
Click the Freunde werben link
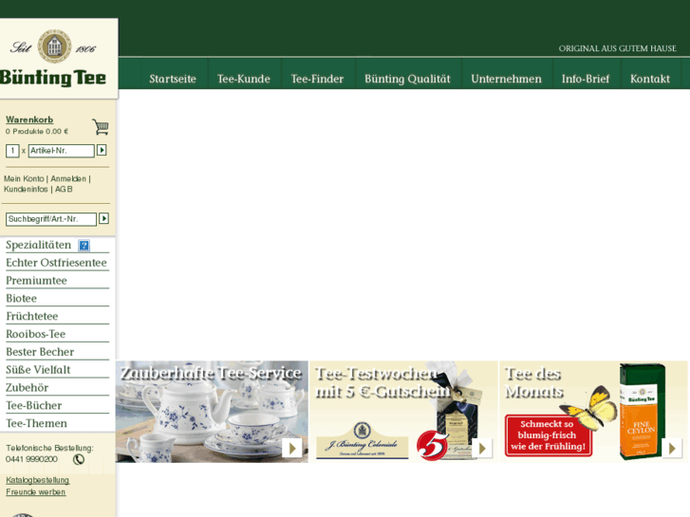pyautogui.click(x=36, y=492)
